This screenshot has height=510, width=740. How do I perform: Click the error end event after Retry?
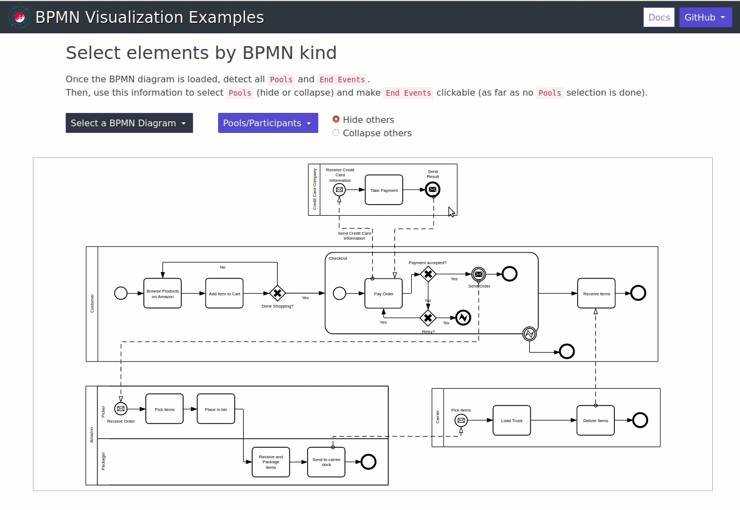463,318
